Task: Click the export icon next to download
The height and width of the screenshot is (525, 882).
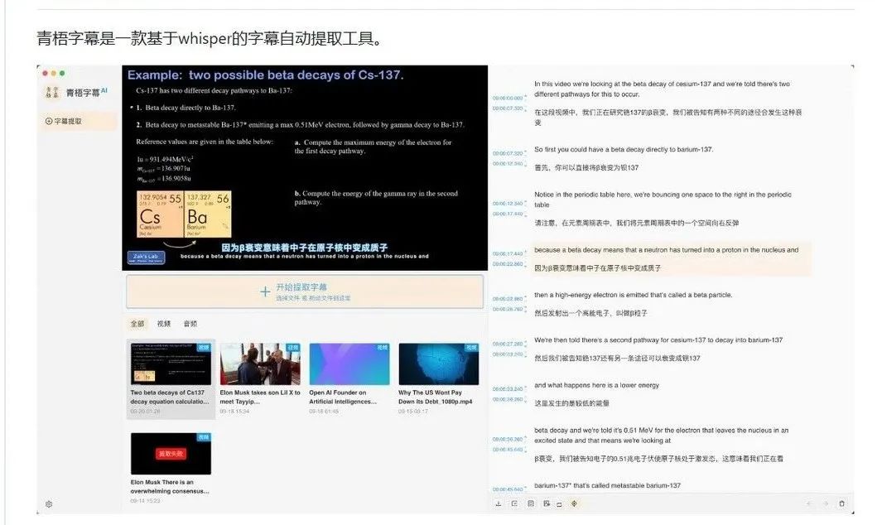Action: point(514,503)
